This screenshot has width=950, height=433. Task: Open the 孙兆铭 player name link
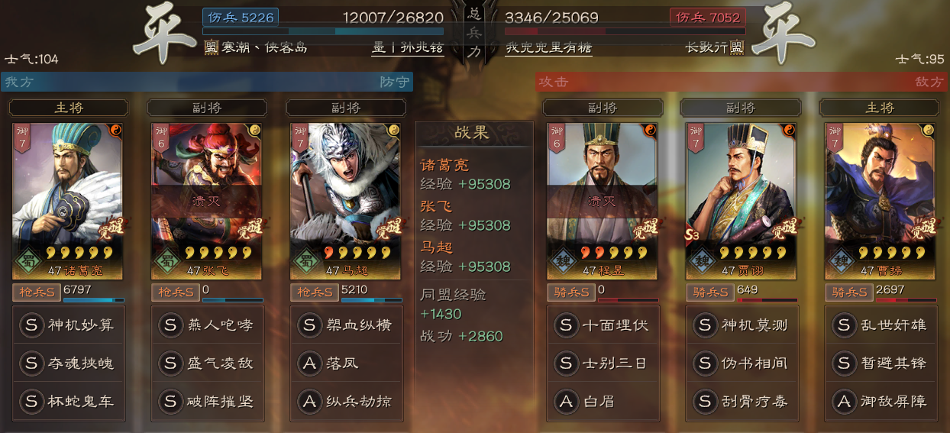[x=418, y=47]
